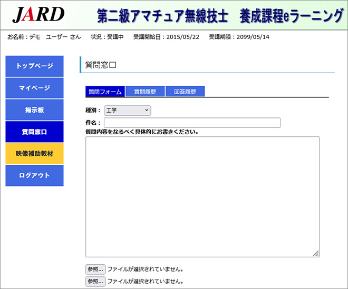
Task: Open マイページ from the sidebar
Action: tap(34, 88)
